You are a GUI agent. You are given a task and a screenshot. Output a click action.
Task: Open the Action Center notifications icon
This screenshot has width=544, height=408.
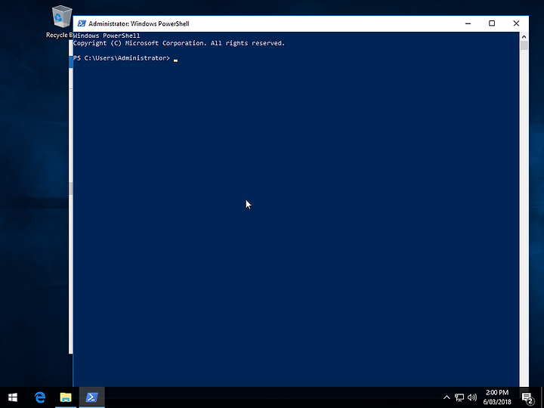tap(527, 398)
